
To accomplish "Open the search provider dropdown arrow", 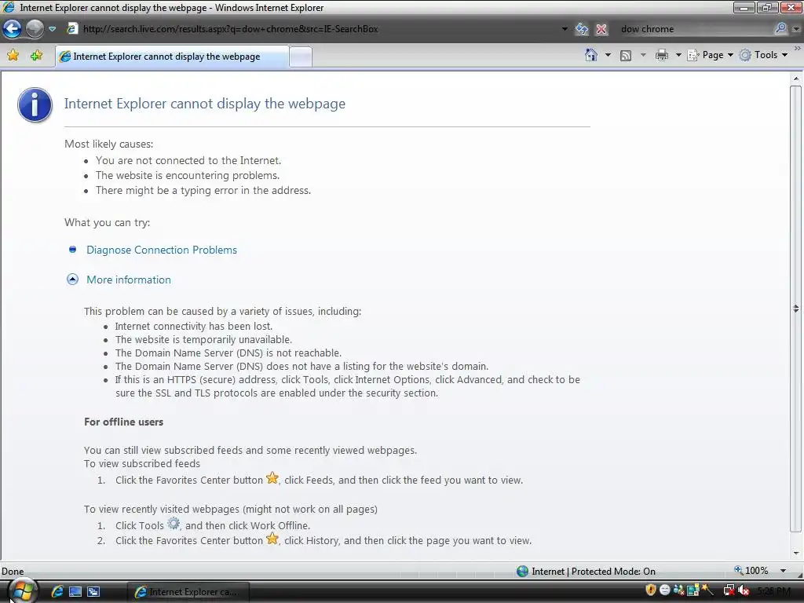I will 796,29.
